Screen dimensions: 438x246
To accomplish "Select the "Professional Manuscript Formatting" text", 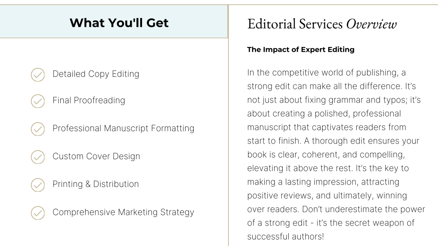I will (x=123, y=128).
